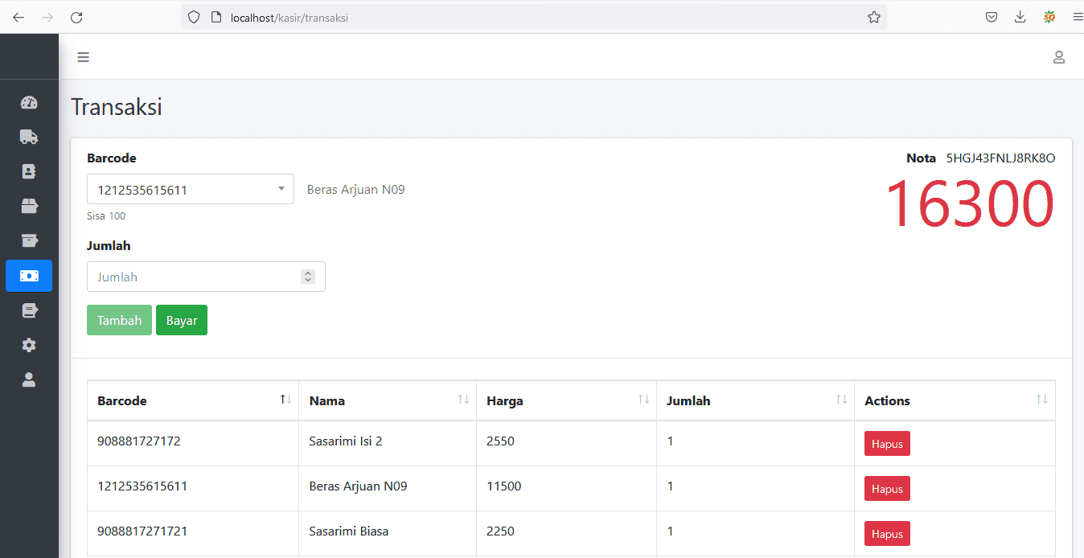This screenshot has height=558, width=1084.
Task: Toggle the sidebar with hamburger menu
Action: pyautogui.click(x=83, y=56)
